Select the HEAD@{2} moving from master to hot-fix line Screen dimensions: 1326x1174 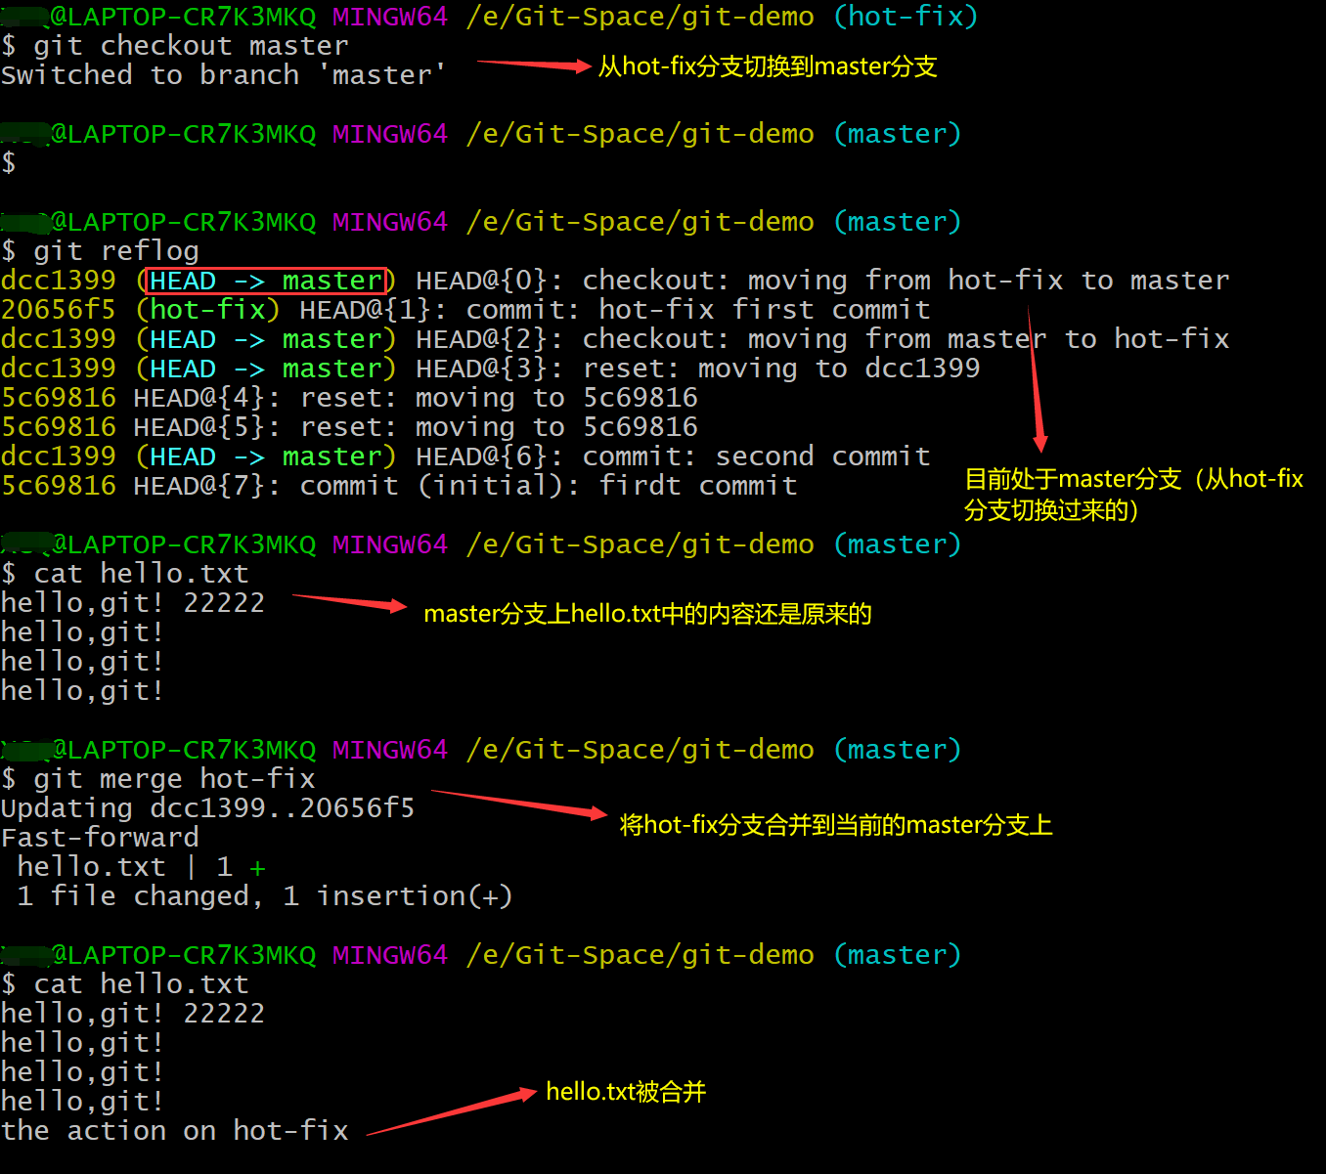[615, 339]
